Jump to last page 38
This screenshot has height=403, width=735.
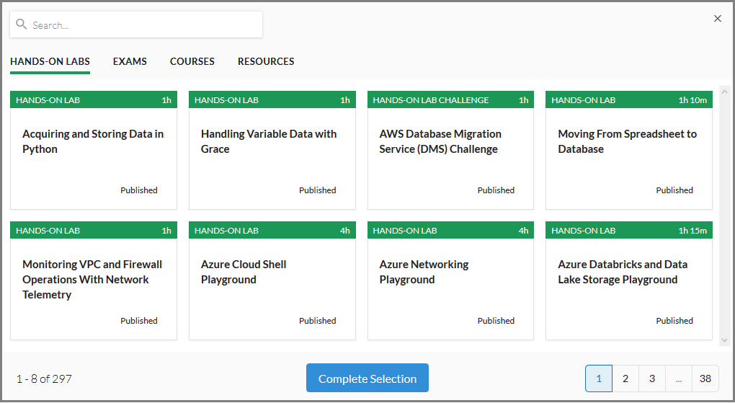705,378
